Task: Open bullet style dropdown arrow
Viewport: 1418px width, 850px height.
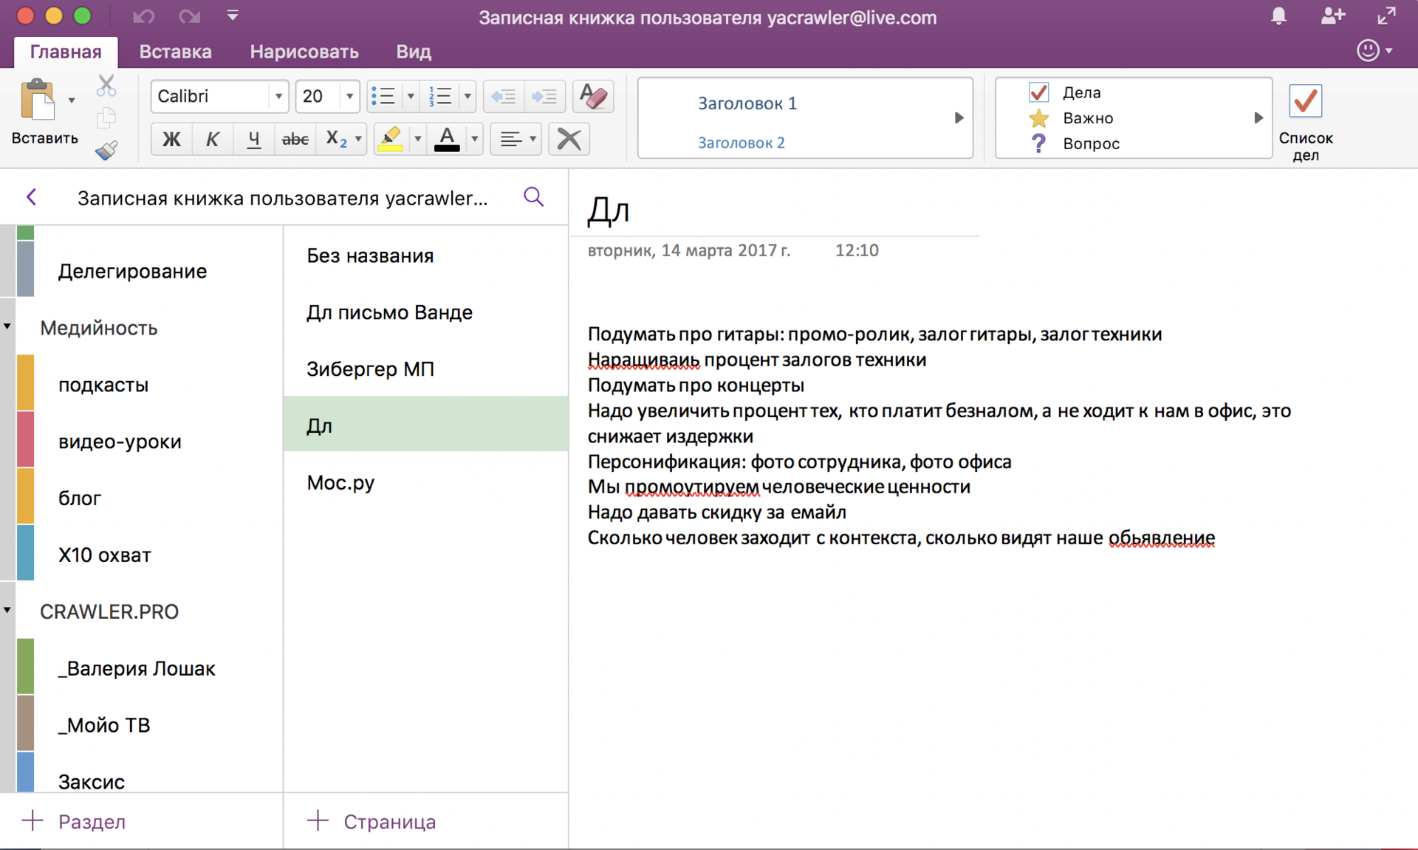Action: [x=411, y=96]
